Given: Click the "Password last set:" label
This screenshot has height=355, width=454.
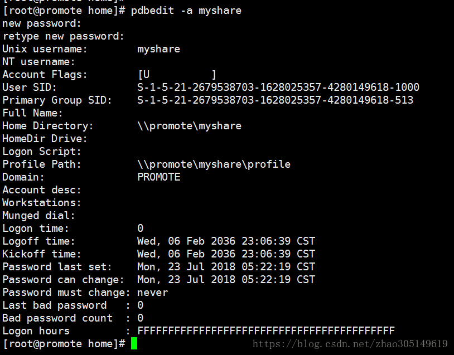Looking at the screenshot, I should 57,267.
